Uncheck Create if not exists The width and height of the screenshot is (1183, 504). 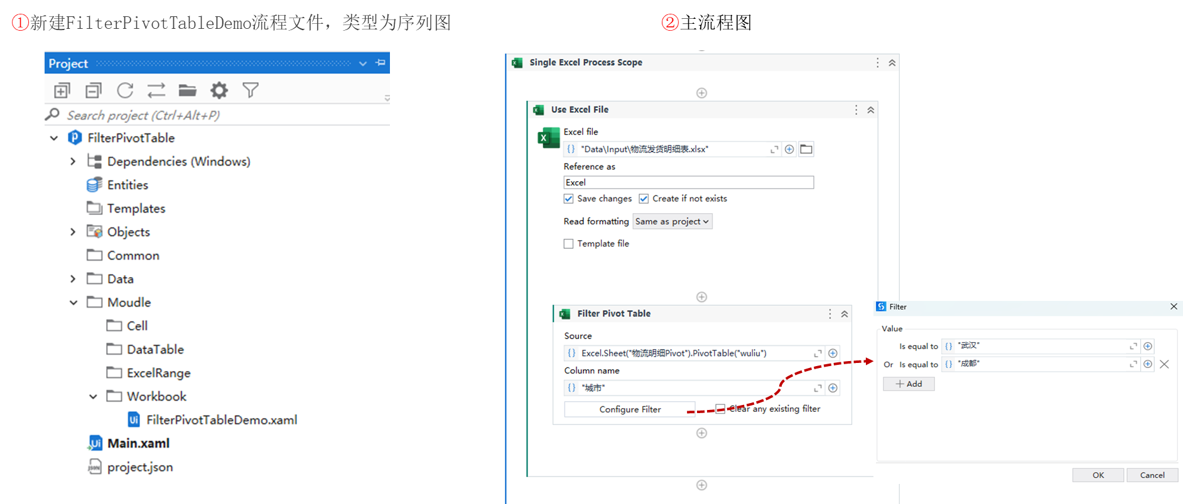[644, 199]
